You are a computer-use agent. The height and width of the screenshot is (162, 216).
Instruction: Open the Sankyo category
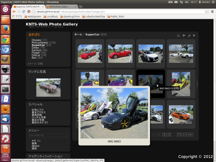pyautogui.click(x=36, y=50)
